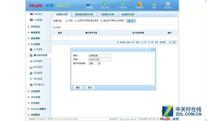Switch to the 淘宝旺旺黑白名单 tab
Image resolution: width=207 pixels, height=121 pixels.
(84, 14)
